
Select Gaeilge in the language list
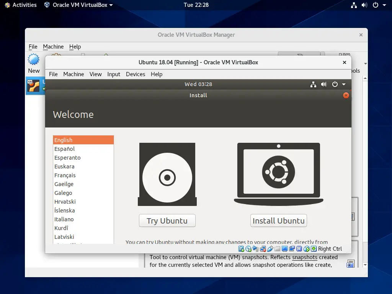(x=83, y=184)
